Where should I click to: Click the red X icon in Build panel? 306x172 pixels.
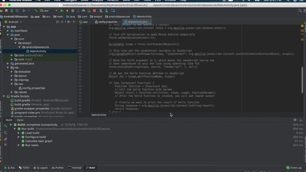[x=5, y=145]
